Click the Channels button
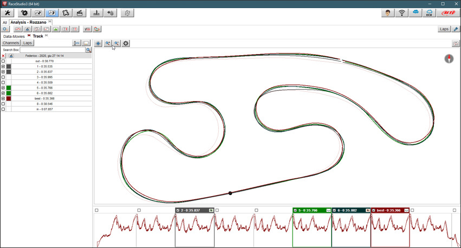Image resolution: width=461 pixels, height=248 pixels. tap(11, 43)
